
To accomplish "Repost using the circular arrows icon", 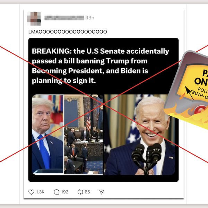I will [80, 192].
